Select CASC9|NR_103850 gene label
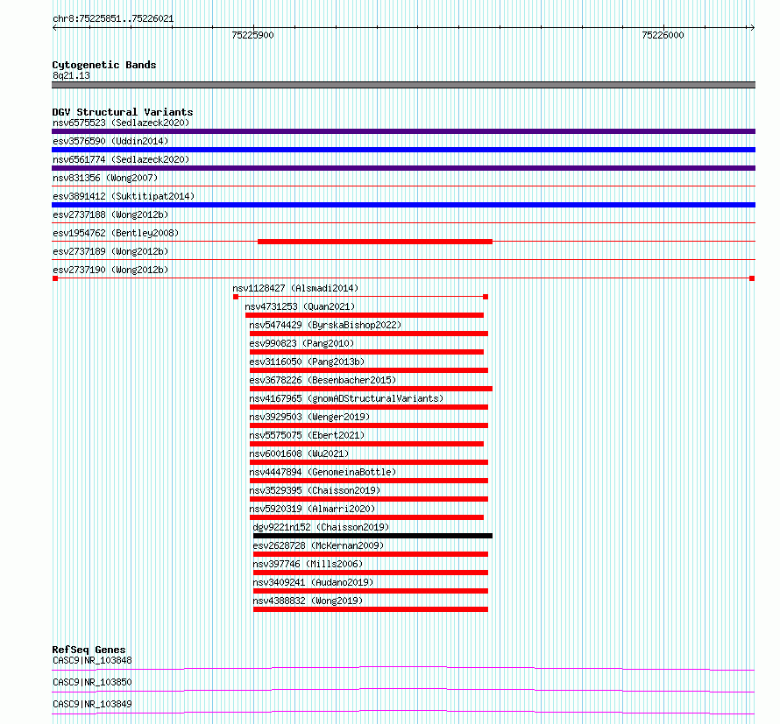 tap(92, 682)
